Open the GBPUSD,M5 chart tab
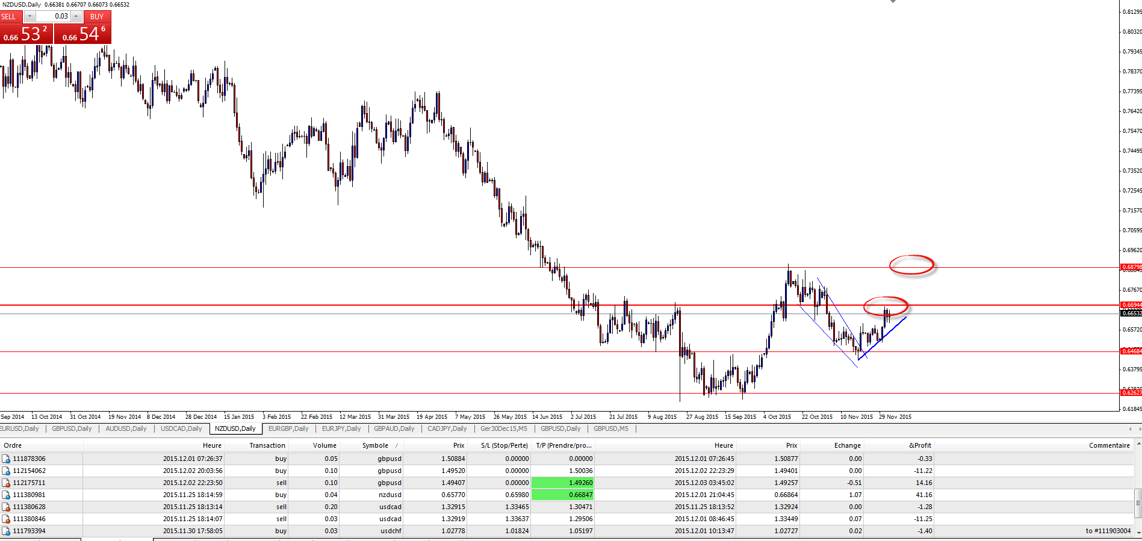The width and height of the screenshot is (1142, 541). point(610,428)
